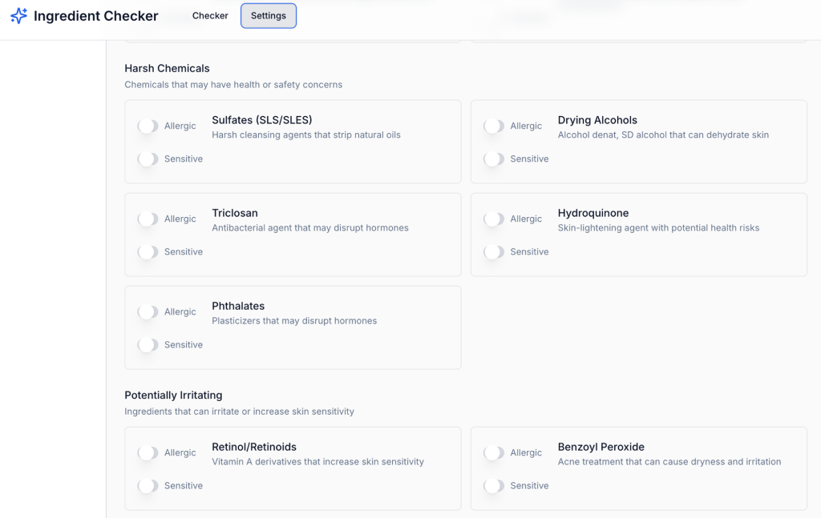Click the Harsh Chemicals section heading
This screenshot has width=821, height=518.
167,68
